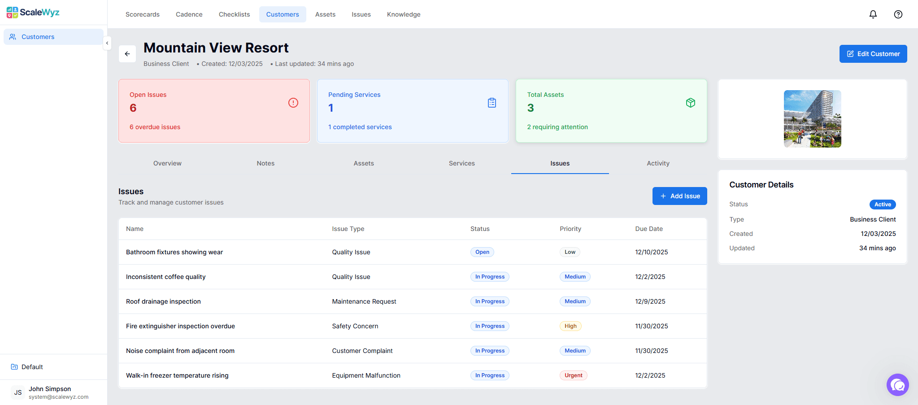This screenshot has height=405, width=918.
Task: Click the back arrow above Mountain View Resort
Action: 127,53
